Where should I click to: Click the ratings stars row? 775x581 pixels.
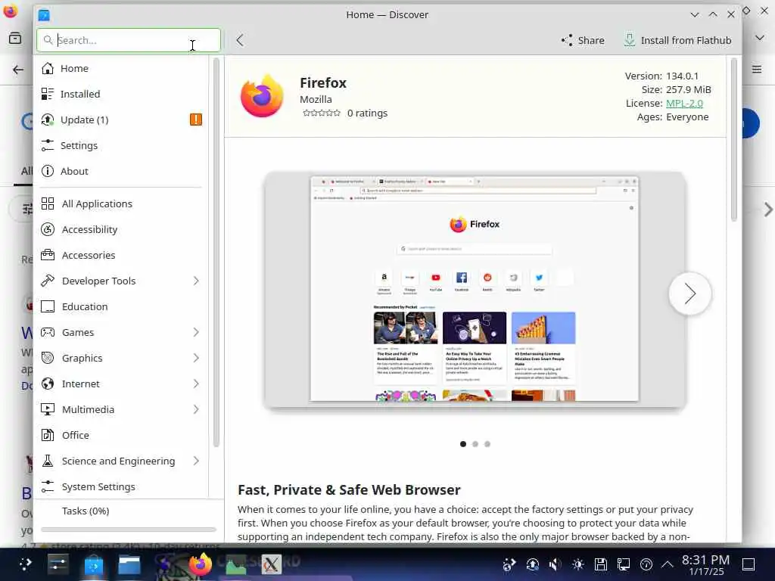click(x=321, y=113)
